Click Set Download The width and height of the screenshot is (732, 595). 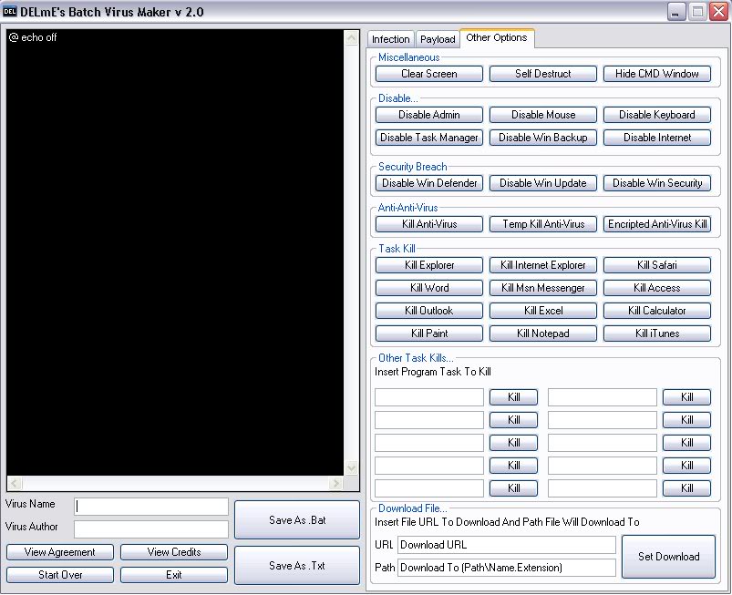[668, 556]
